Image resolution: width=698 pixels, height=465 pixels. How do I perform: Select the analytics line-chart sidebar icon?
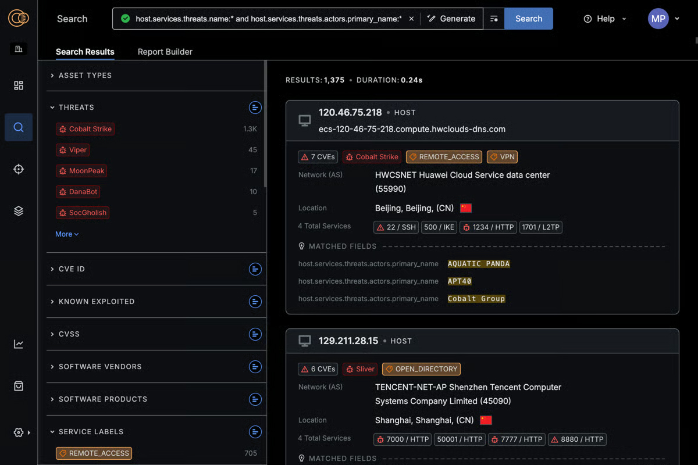point(18,344)
